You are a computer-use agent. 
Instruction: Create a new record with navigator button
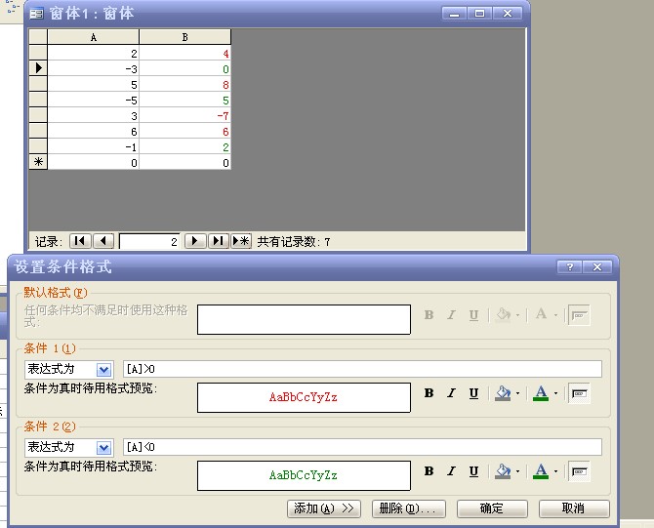241,241
